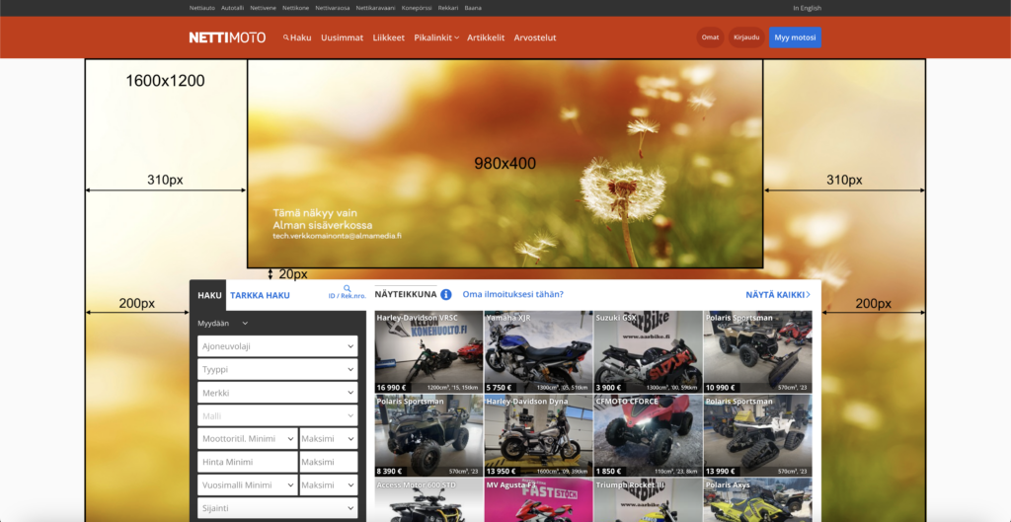Click the Haku magnifier icon in navigation bar

tap(285, 38)
